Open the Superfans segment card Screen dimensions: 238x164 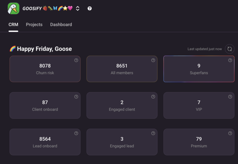pos(199,69)
